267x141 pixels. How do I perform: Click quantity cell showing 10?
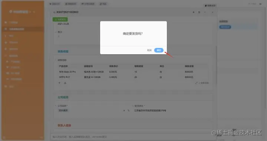pyautogui.click(x=136, y=72)
